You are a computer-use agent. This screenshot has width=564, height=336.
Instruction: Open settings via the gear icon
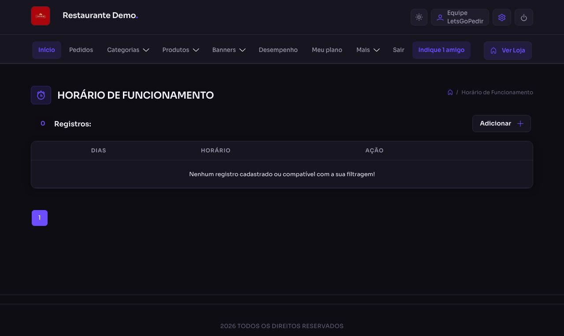tap(502, 17)
